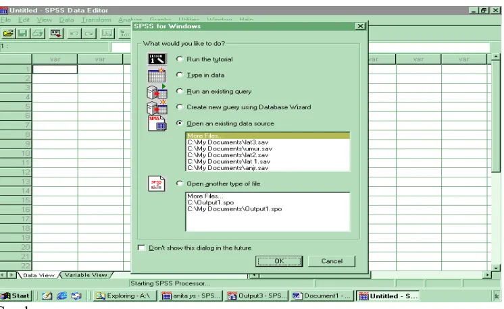The height and width of the screenshot is (309, 504).
Task: Select Run the tutorial option
Action: coord(180,59)
